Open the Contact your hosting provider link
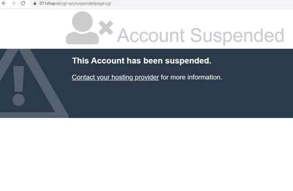 115,77
